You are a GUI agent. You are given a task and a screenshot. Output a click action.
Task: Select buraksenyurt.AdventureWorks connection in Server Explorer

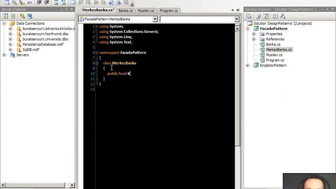[49, 28]
